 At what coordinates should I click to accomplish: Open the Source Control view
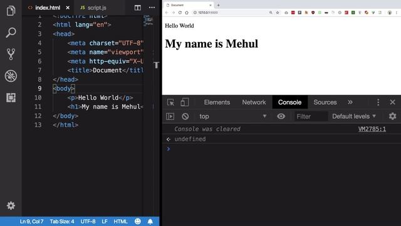point(11,54)
